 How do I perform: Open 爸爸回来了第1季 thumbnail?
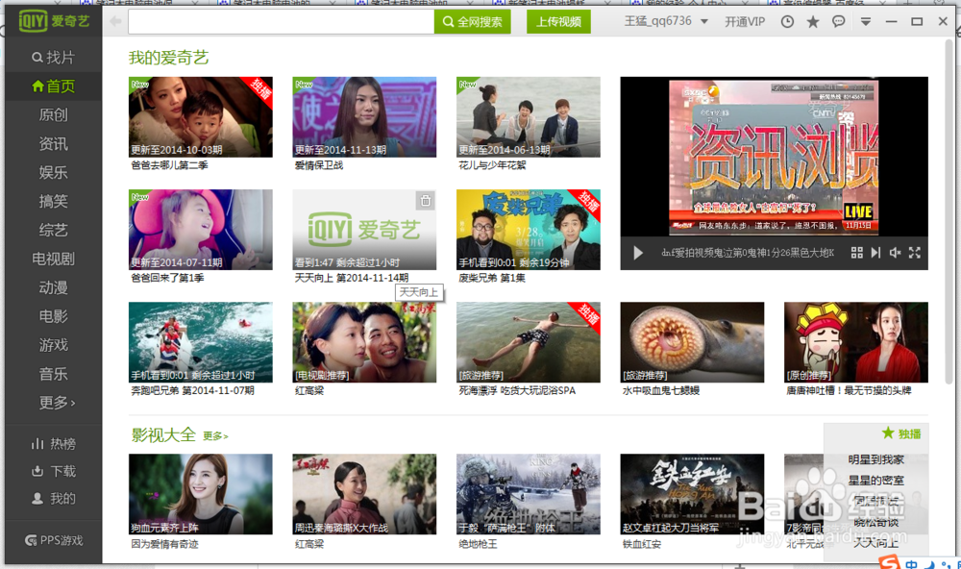(x=201, y=230)
